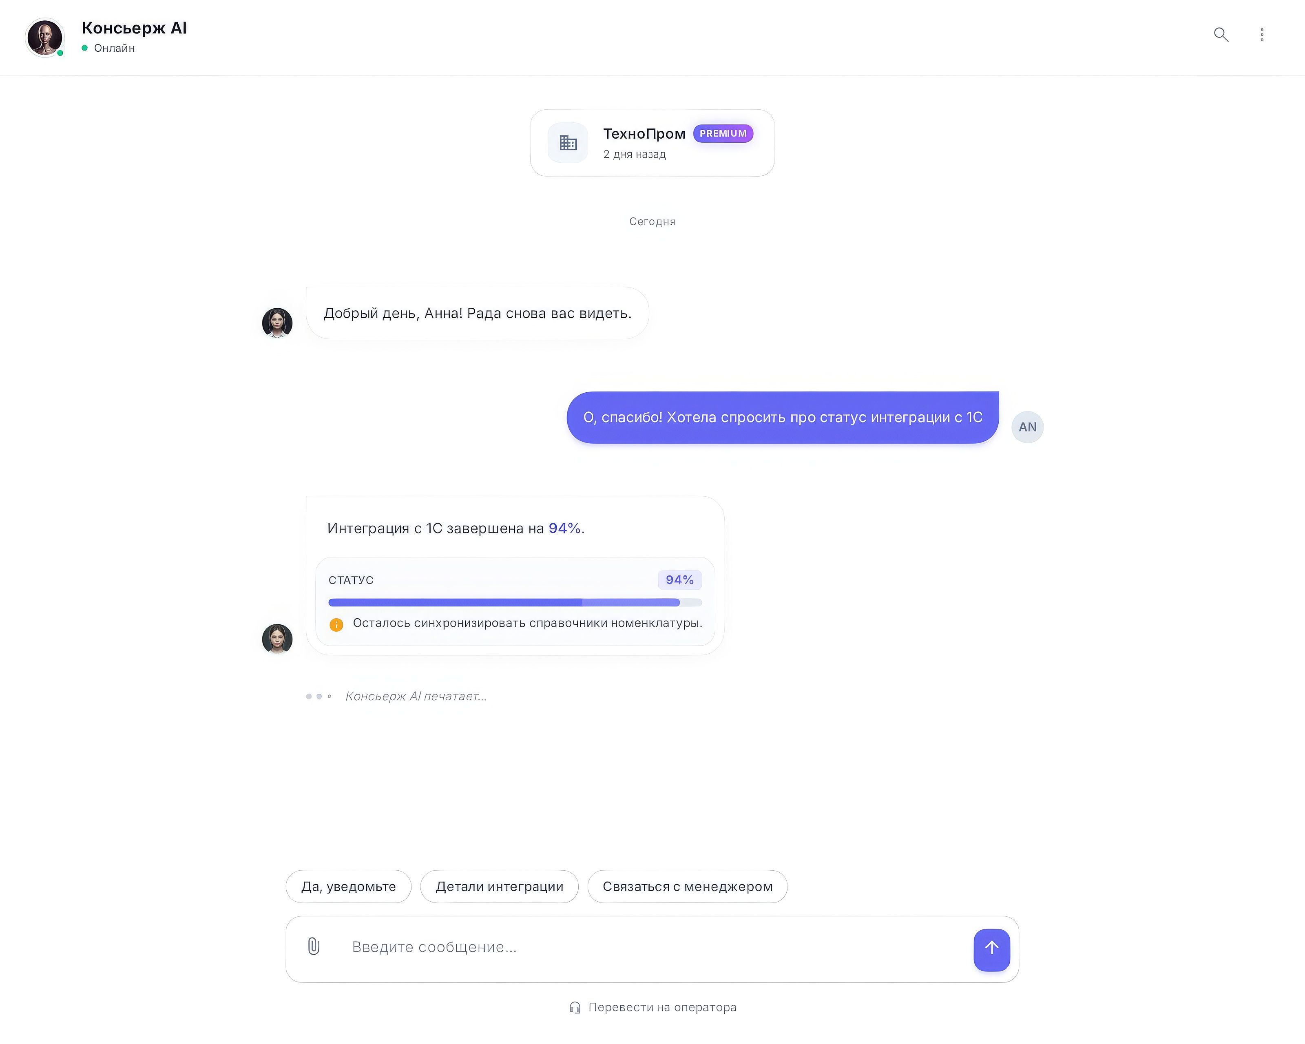Click the blue user message bubble
Image resolution: width=1305 pixels, height=1044 pixels.
[x=782, y=418]
